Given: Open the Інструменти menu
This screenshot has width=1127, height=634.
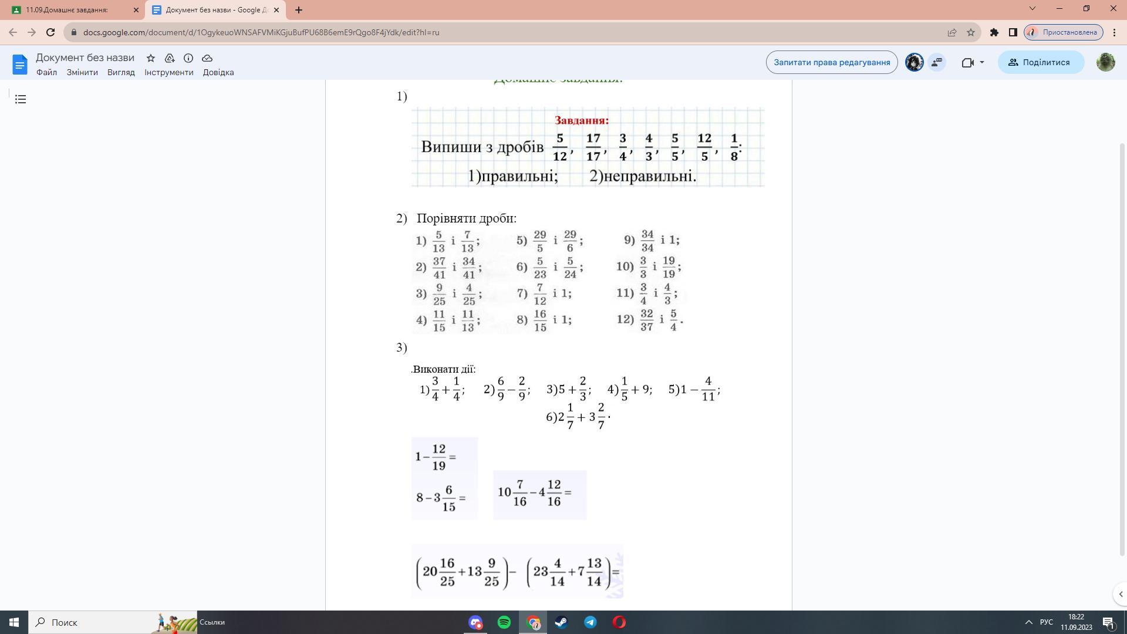Looking at the screenshot, I should coord(169,72).
